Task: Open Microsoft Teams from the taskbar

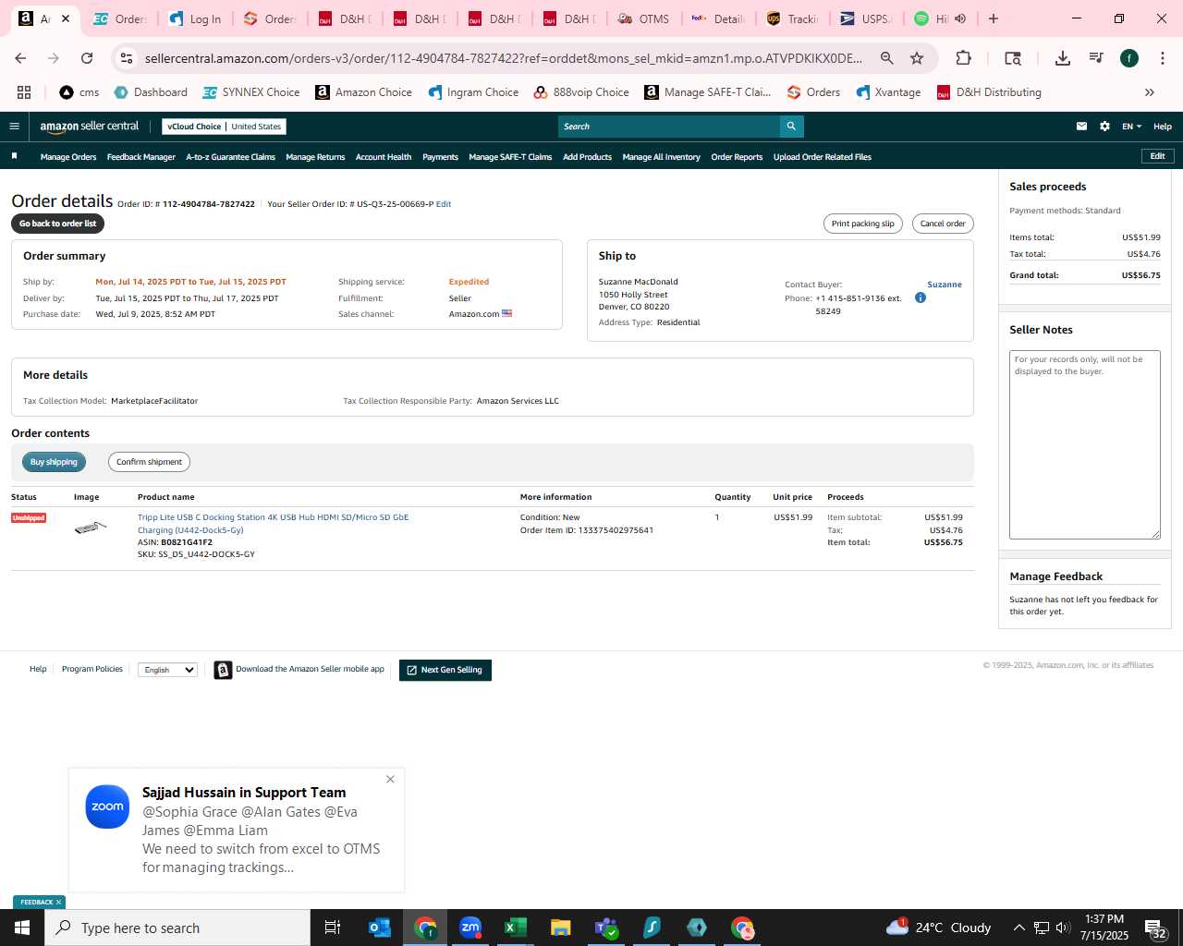Action: (606, 928)
